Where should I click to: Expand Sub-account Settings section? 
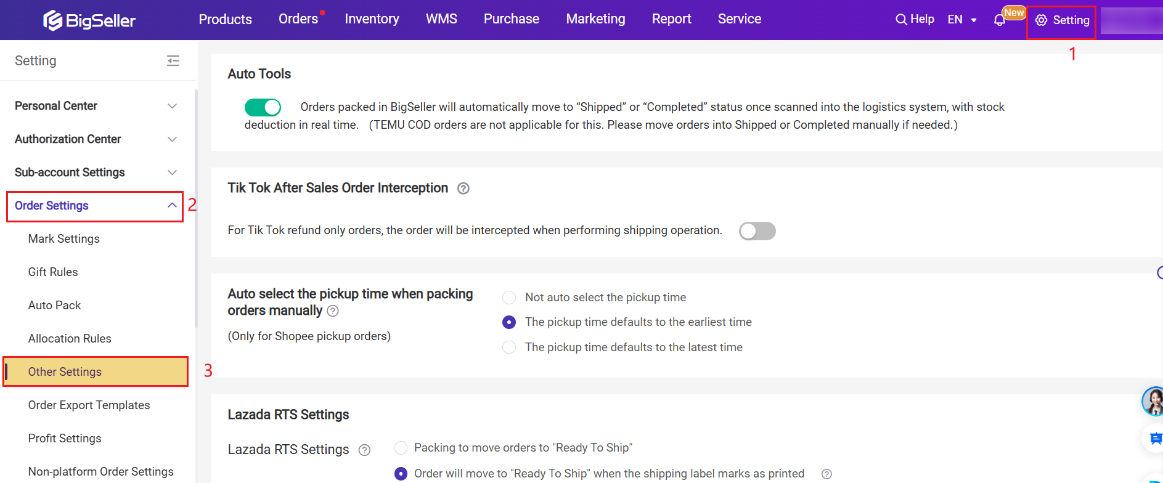pyautogui.click(x=96, y=172)
